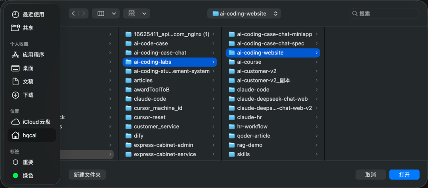Open the grouping options dropdown arrow
Screen dimensions: 428x188
point(144,13)
